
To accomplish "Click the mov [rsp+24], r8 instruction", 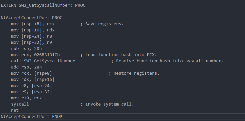I will pyautogui.click(x=32, y=36).
